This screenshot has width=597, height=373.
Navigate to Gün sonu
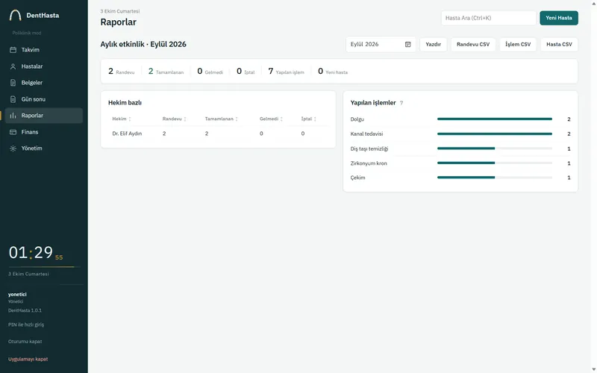pos(44,99)
